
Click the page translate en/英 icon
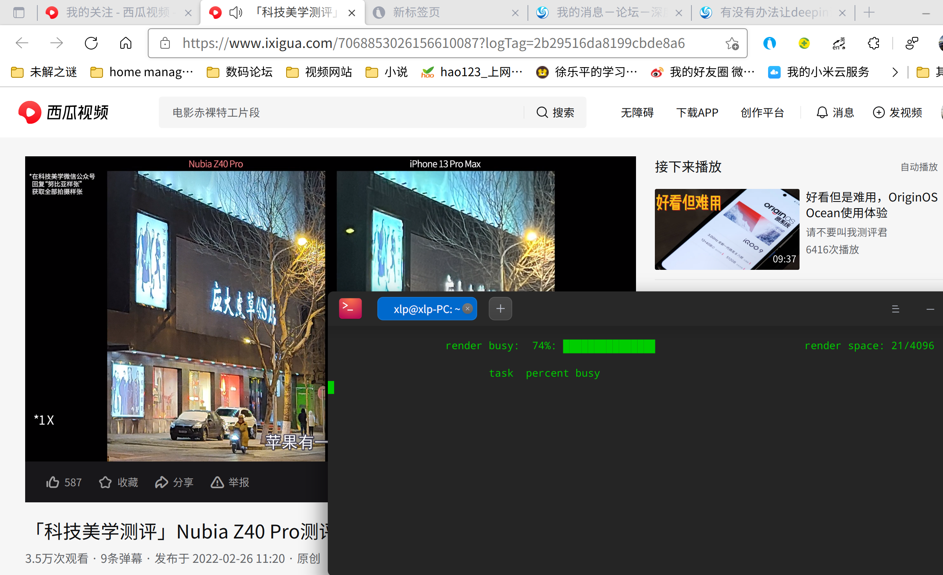click(x=838, y=43)
